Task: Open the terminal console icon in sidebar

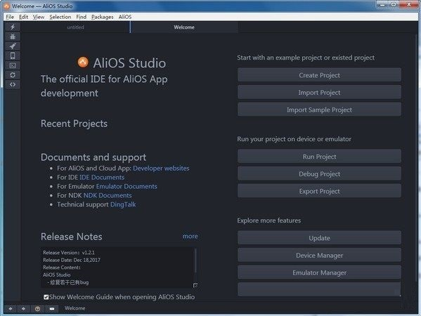Action: pyautogui.click(x=13, y=65)
